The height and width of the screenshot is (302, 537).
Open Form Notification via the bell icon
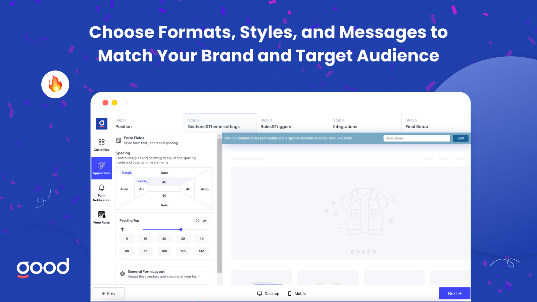(101, 193)
